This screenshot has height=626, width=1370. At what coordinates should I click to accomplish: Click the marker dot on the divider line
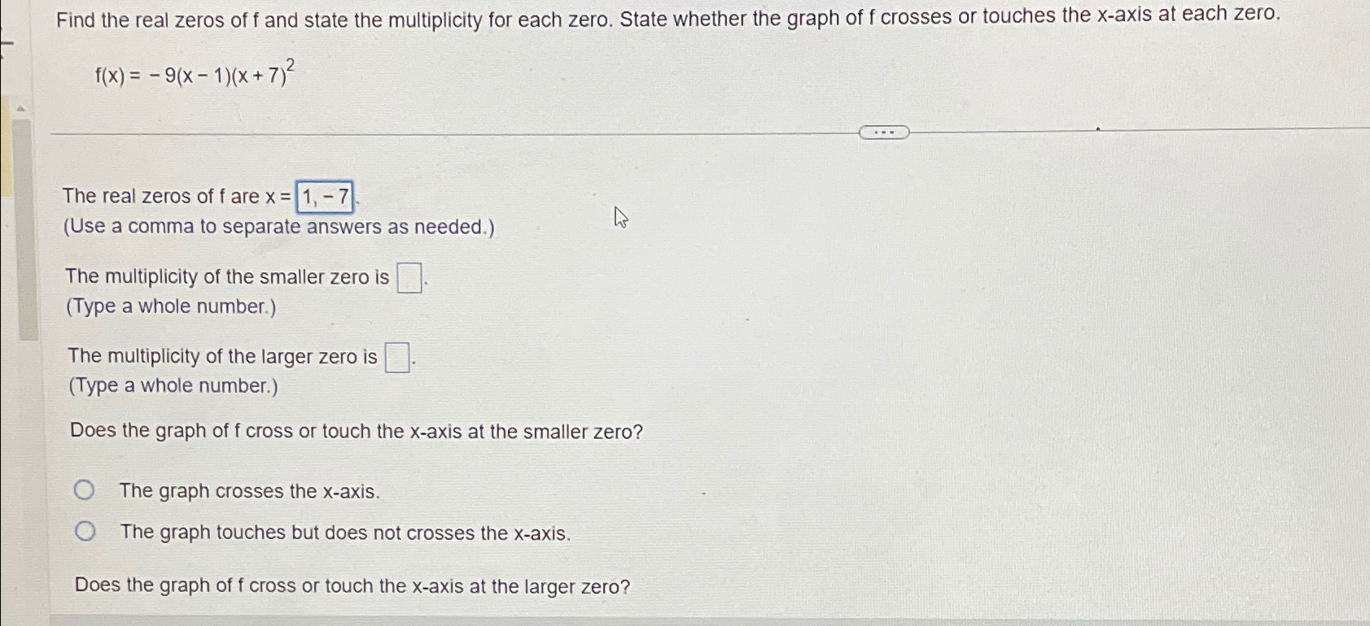(x=1098, y=128)
